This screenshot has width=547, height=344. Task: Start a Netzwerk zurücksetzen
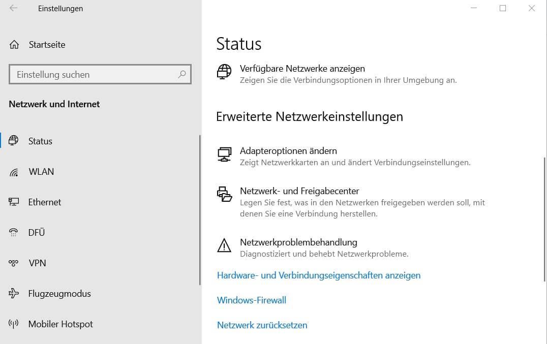[x=262, y=325]
